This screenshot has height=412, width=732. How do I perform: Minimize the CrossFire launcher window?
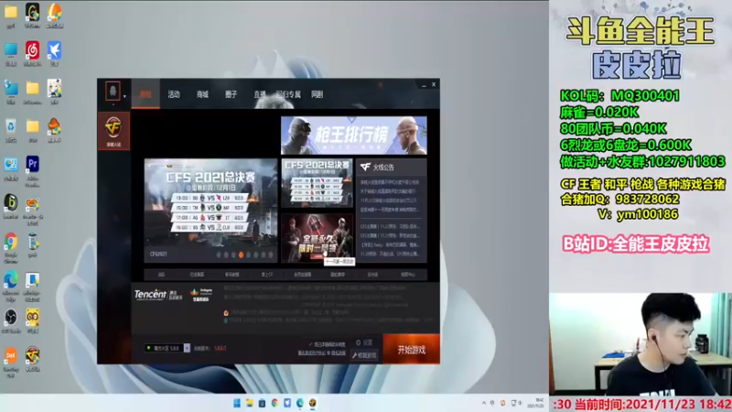424,85
